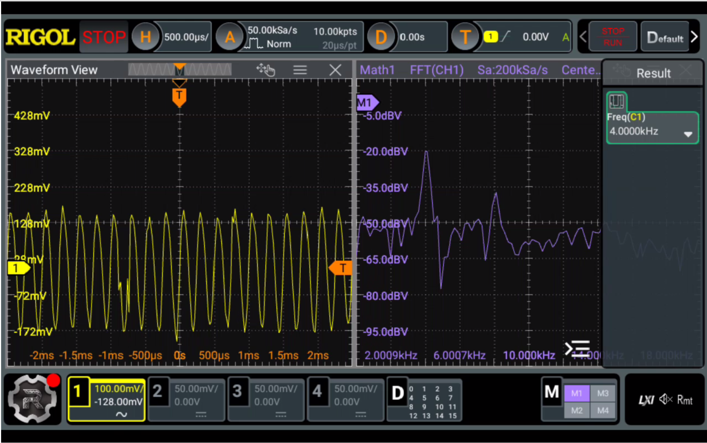Show next quick buttons with right arrow
Image resolution: width=707 pixels, height=443 pixels.
(x=694, y=37)
